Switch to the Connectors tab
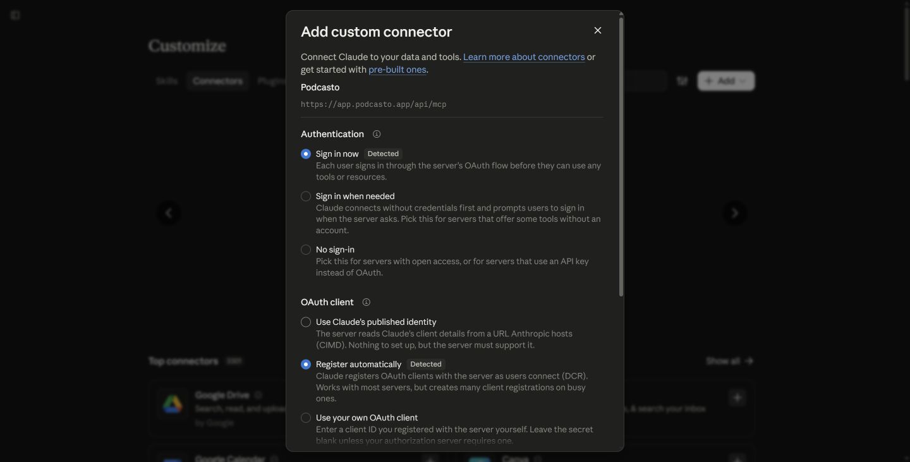Image resolution: width=910 pixels, height=462 pixels. 217,81
